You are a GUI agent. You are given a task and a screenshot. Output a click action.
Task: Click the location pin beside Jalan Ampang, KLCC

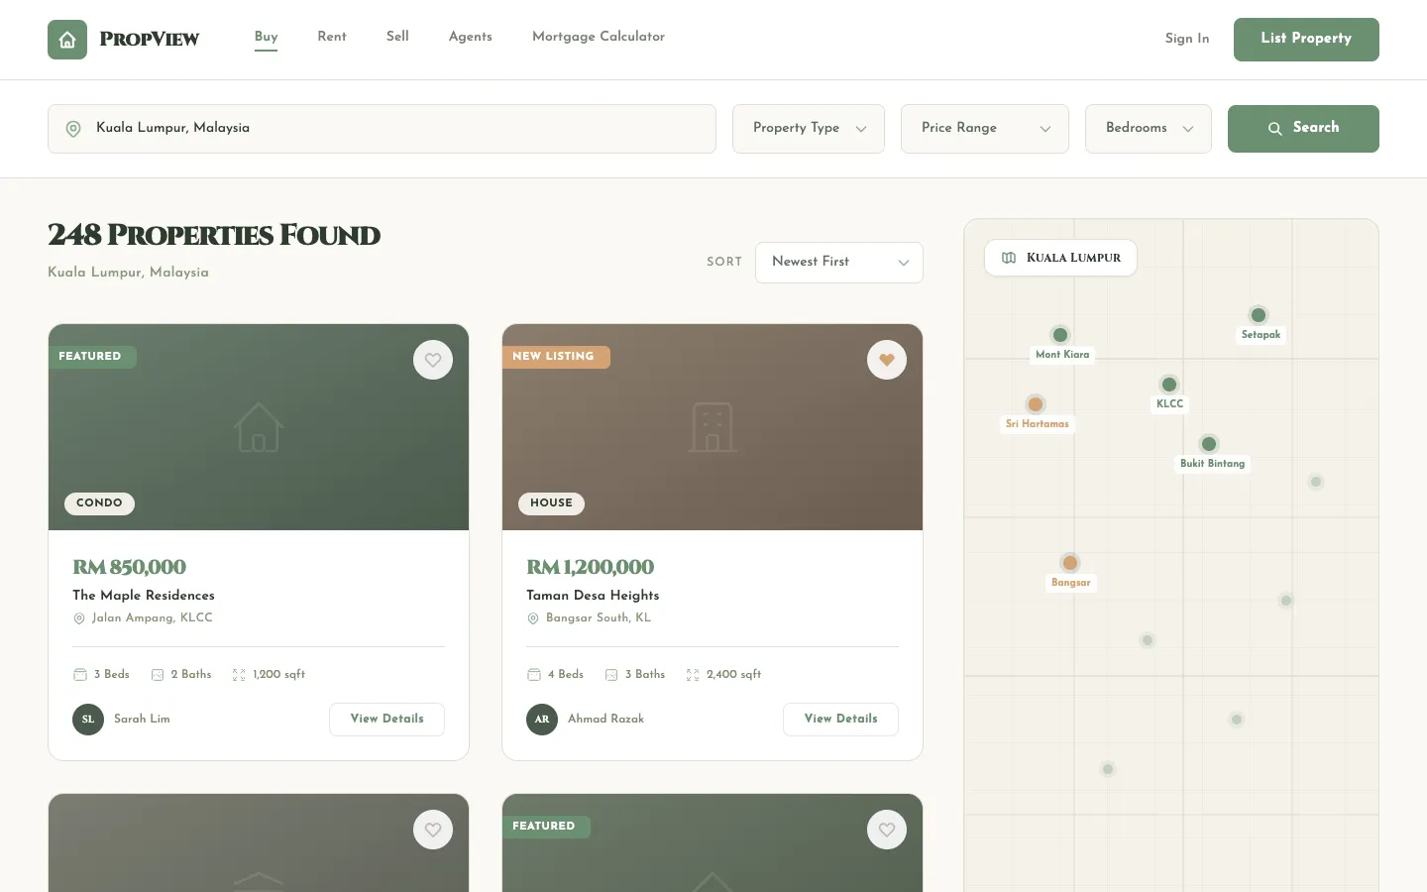click(78, 618)
